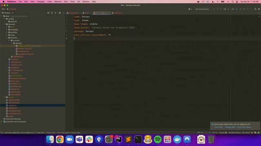The width and height of the screenshot is (261, 146).
Task: Click No JSON schema in status bar
Action: (235, 133)
